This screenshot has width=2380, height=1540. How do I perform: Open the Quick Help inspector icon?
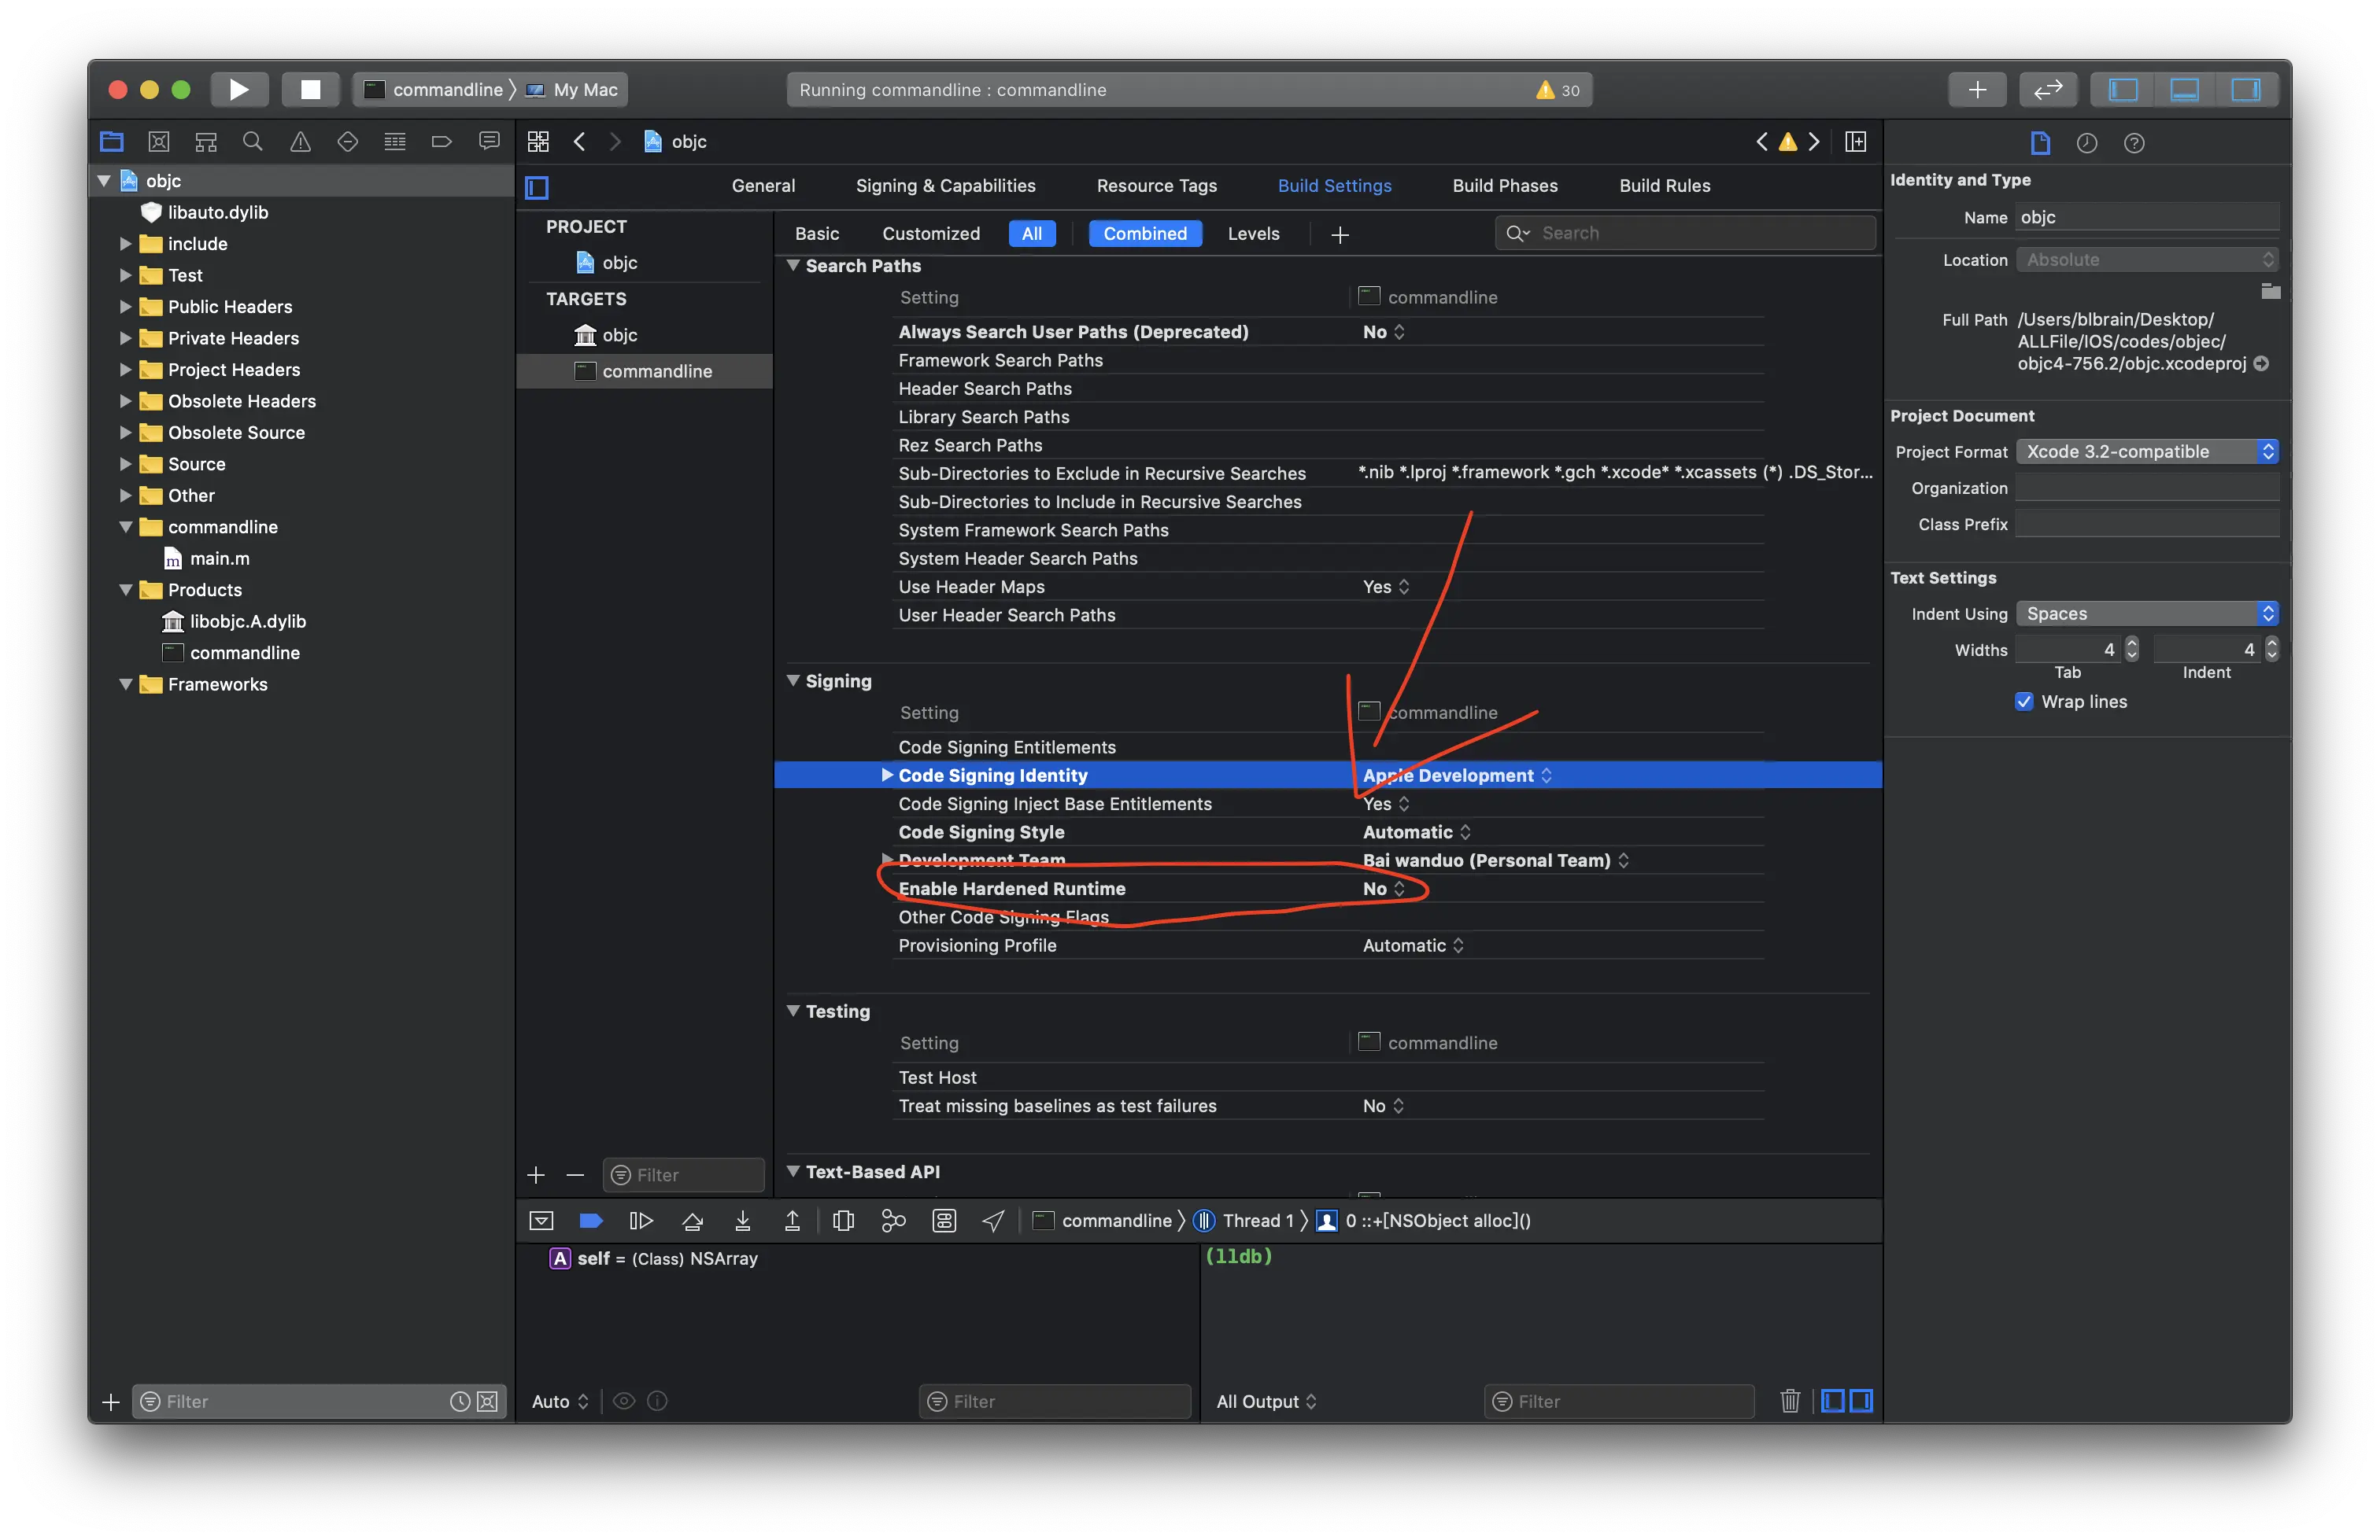click(x=2134, y=143)
